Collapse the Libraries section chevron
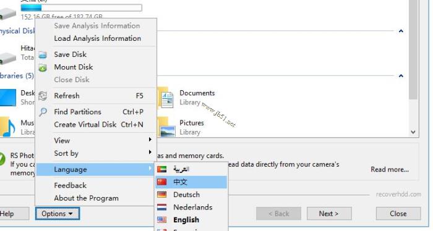Screen dimensions: 433x231 point(401,76)
